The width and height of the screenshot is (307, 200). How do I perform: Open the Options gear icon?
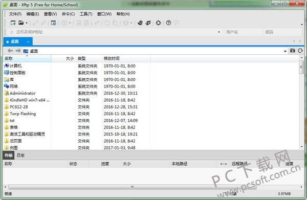pos(158,23)
